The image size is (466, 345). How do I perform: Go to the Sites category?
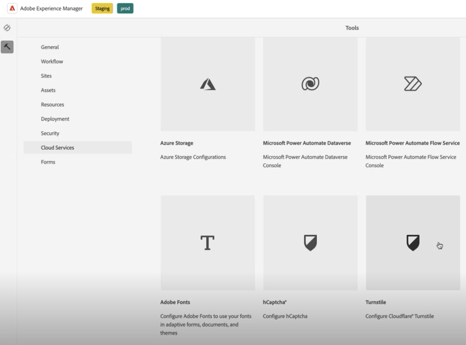[46, 76]
